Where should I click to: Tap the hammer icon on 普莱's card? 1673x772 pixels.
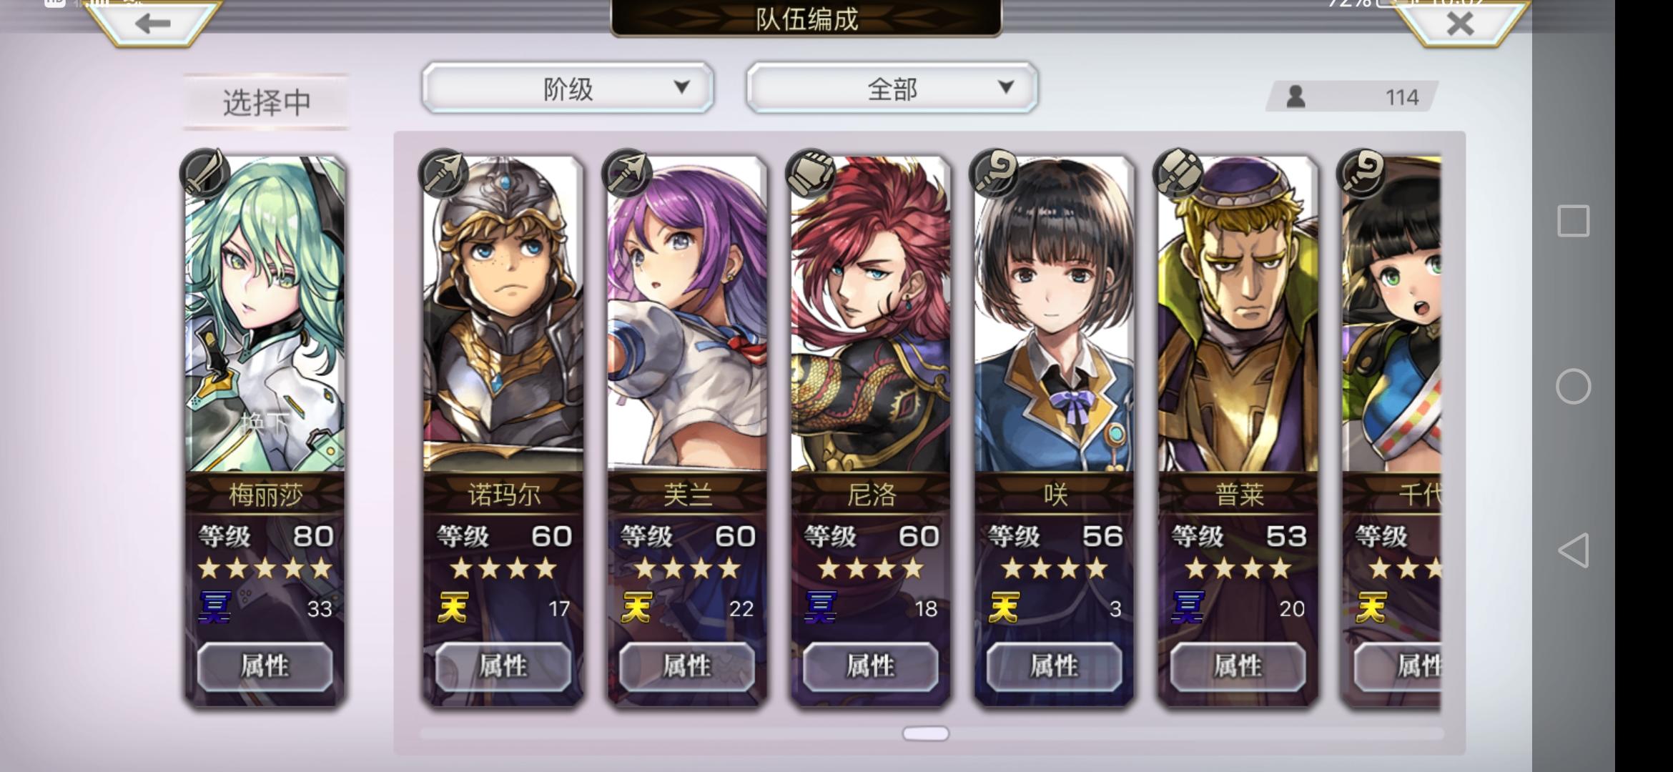click(1178, 173)
